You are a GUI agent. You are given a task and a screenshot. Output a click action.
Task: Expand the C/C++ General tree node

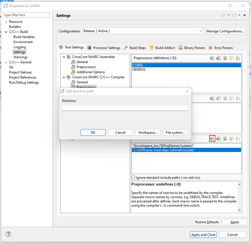(6, 62)
